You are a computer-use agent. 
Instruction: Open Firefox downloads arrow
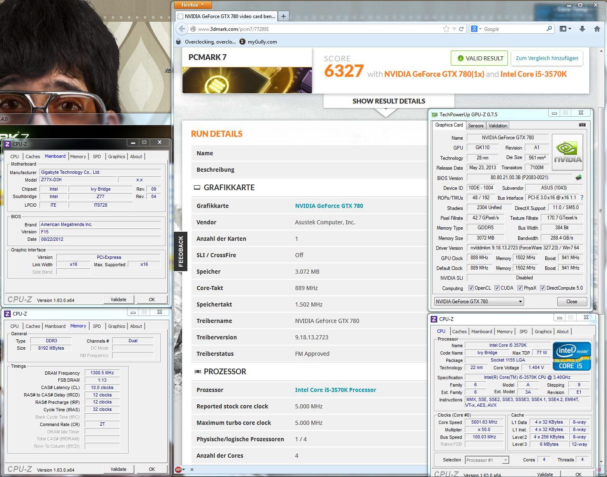click(582, 29)
